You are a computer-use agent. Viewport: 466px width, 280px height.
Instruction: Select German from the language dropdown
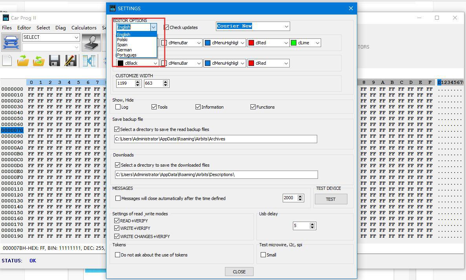(x=124, y=49)
